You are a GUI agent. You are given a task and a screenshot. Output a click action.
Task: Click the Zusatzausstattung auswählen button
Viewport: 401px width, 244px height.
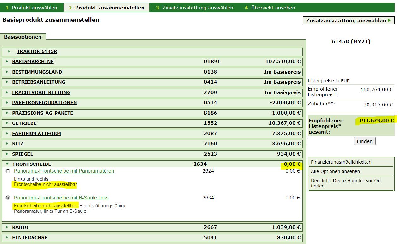click(x=349, y=20)
